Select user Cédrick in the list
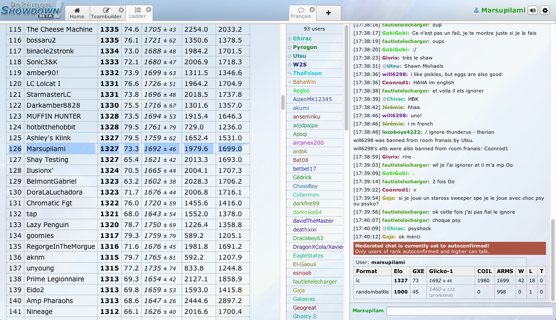The image size is (556, 320). 315,178
